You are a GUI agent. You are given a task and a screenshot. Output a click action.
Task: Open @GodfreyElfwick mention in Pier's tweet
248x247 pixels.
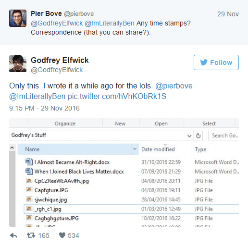pyautogui.click(x=57, y=23)
